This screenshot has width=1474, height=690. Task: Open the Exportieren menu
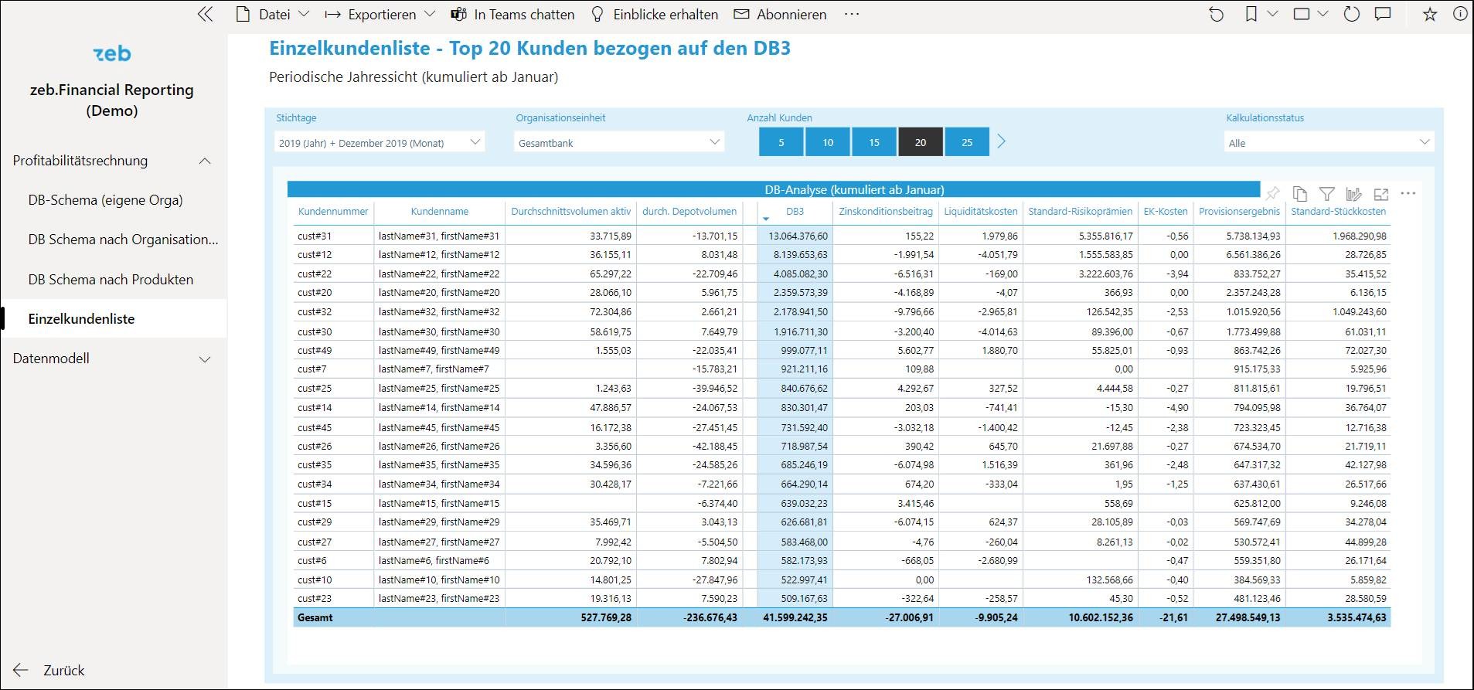(380, 15)
